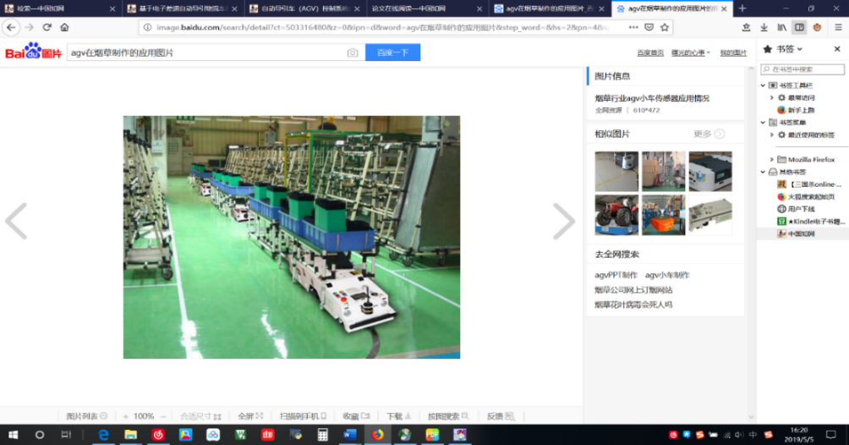Show previous image with left arrow

click(x=16, y=221)
